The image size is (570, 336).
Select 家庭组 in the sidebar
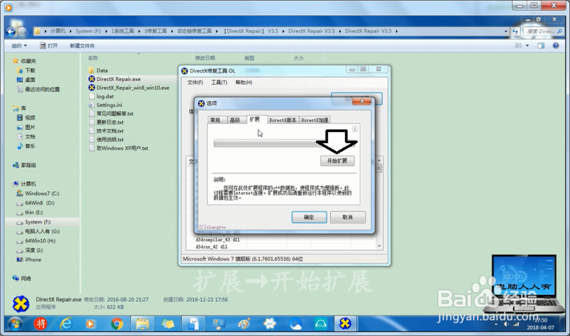25,165
